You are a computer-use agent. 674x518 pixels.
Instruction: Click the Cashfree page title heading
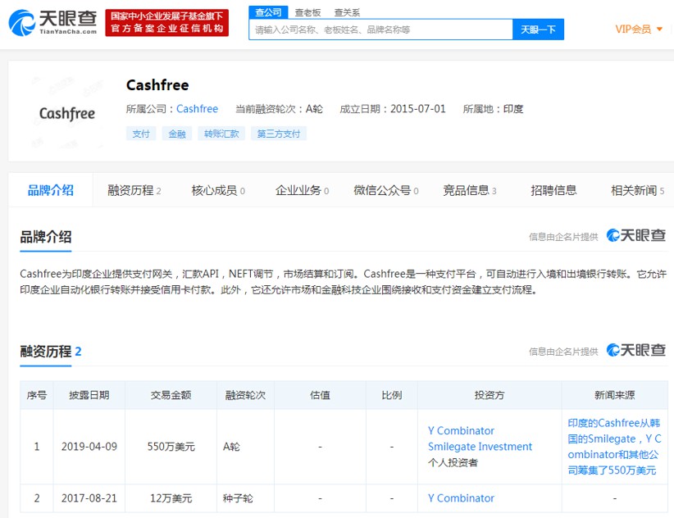click(x=157, y=85)
